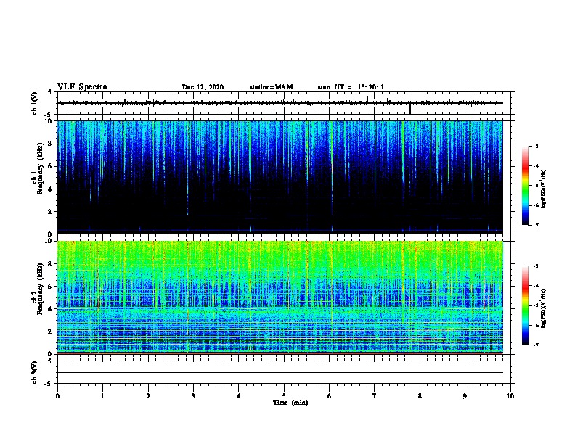Click time axis tick label "3"
Viewport: 575px width, 444px height.
pos(193,396)
